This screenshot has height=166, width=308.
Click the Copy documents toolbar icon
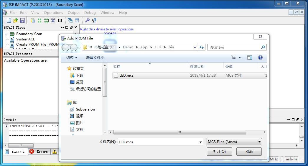(x=33, y=20)
